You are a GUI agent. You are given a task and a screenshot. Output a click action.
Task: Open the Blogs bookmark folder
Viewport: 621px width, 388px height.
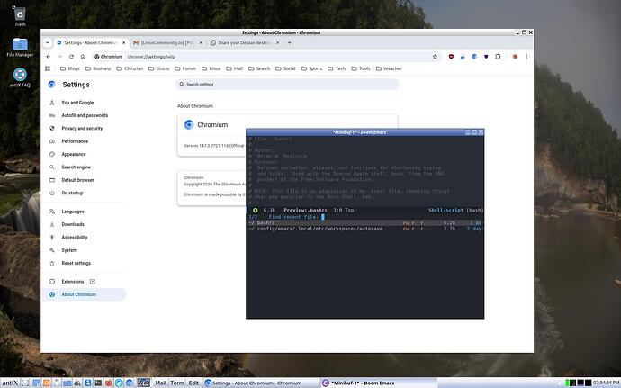click(x=69, y=68)
